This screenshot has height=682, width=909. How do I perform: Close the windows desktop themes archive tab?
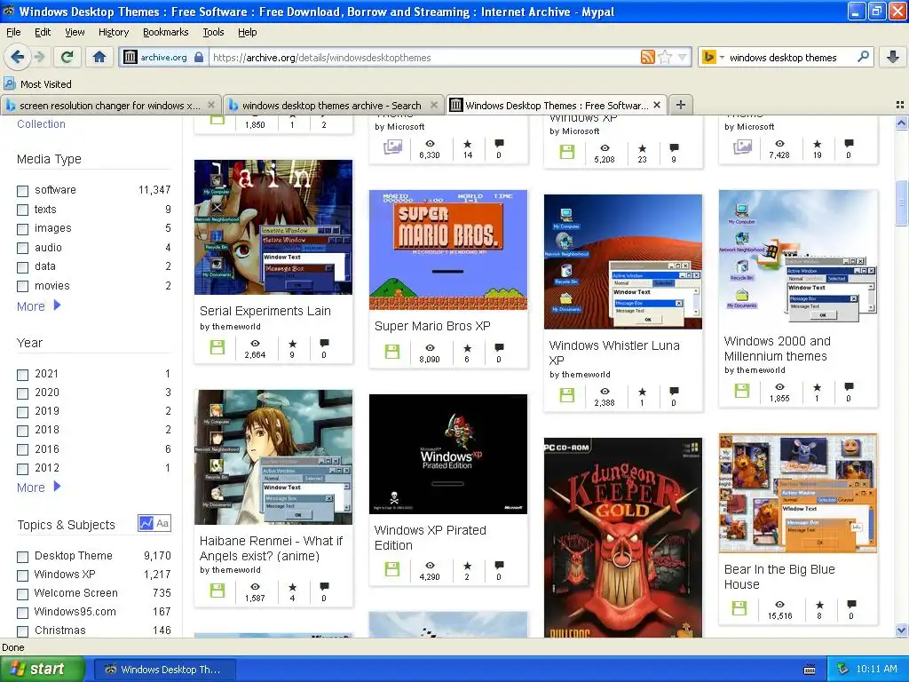click(x=433, y=105)
